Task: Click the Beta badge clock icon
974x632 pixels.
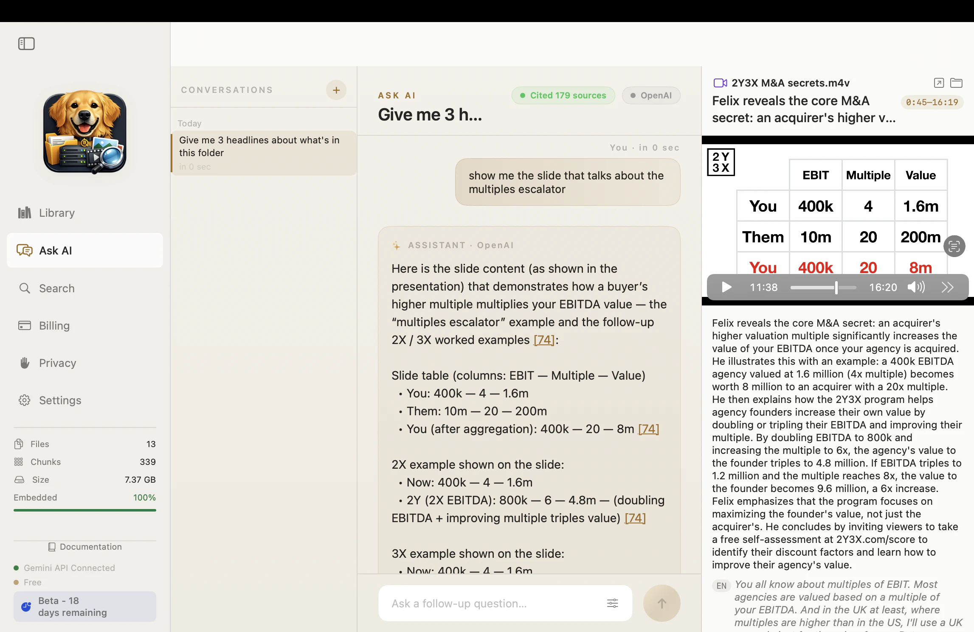Action: pyautogui.click(x=26, y=607)
